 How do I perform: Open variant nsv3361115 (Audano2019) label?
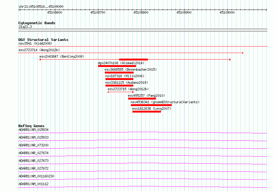(x=127, y=82)
